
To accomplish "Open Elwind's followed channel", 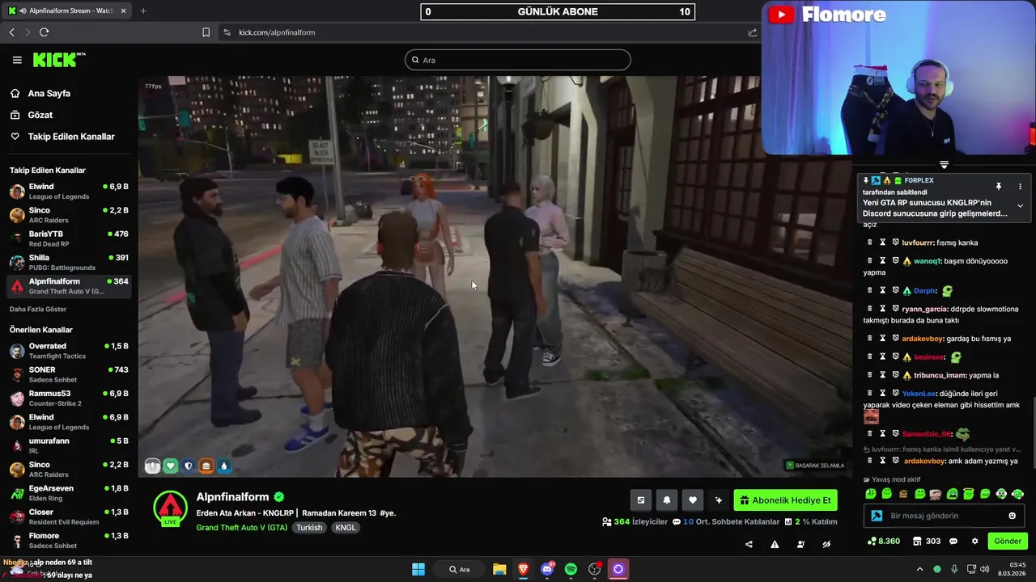I will click(x=68, y=192).
